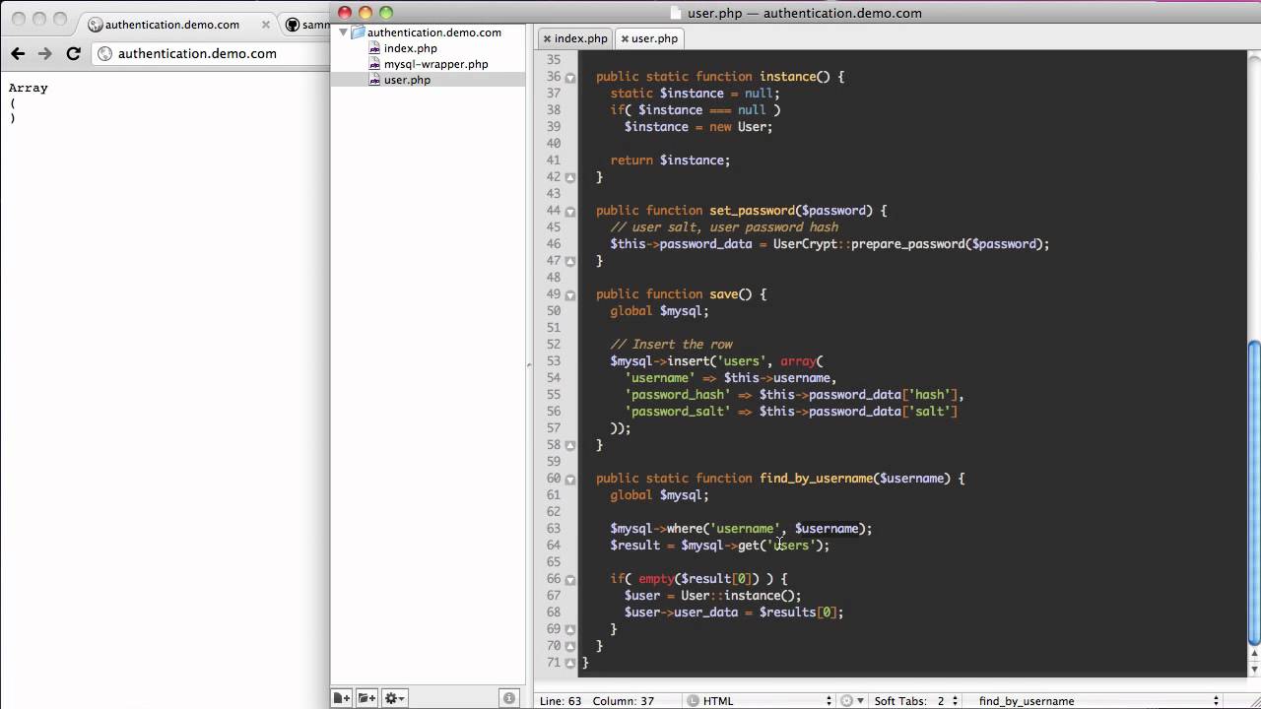Image resolution: width=1261 pixels, height=709 pixels.
Task: Click 'User::instance()' on line 67
Action: coord(738,596)
